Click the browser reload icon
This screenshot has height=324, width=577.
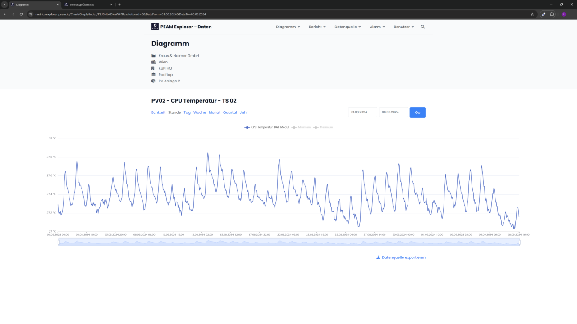(21, 14)
